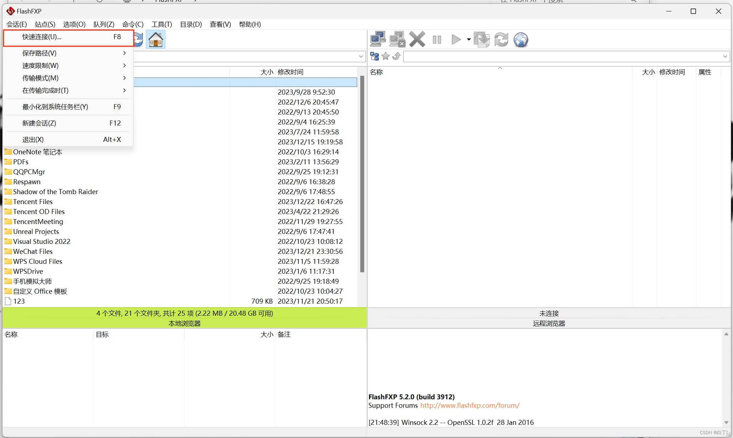Click the remote refresh arrows icon
Screen dimensions: 733x438
501,39
